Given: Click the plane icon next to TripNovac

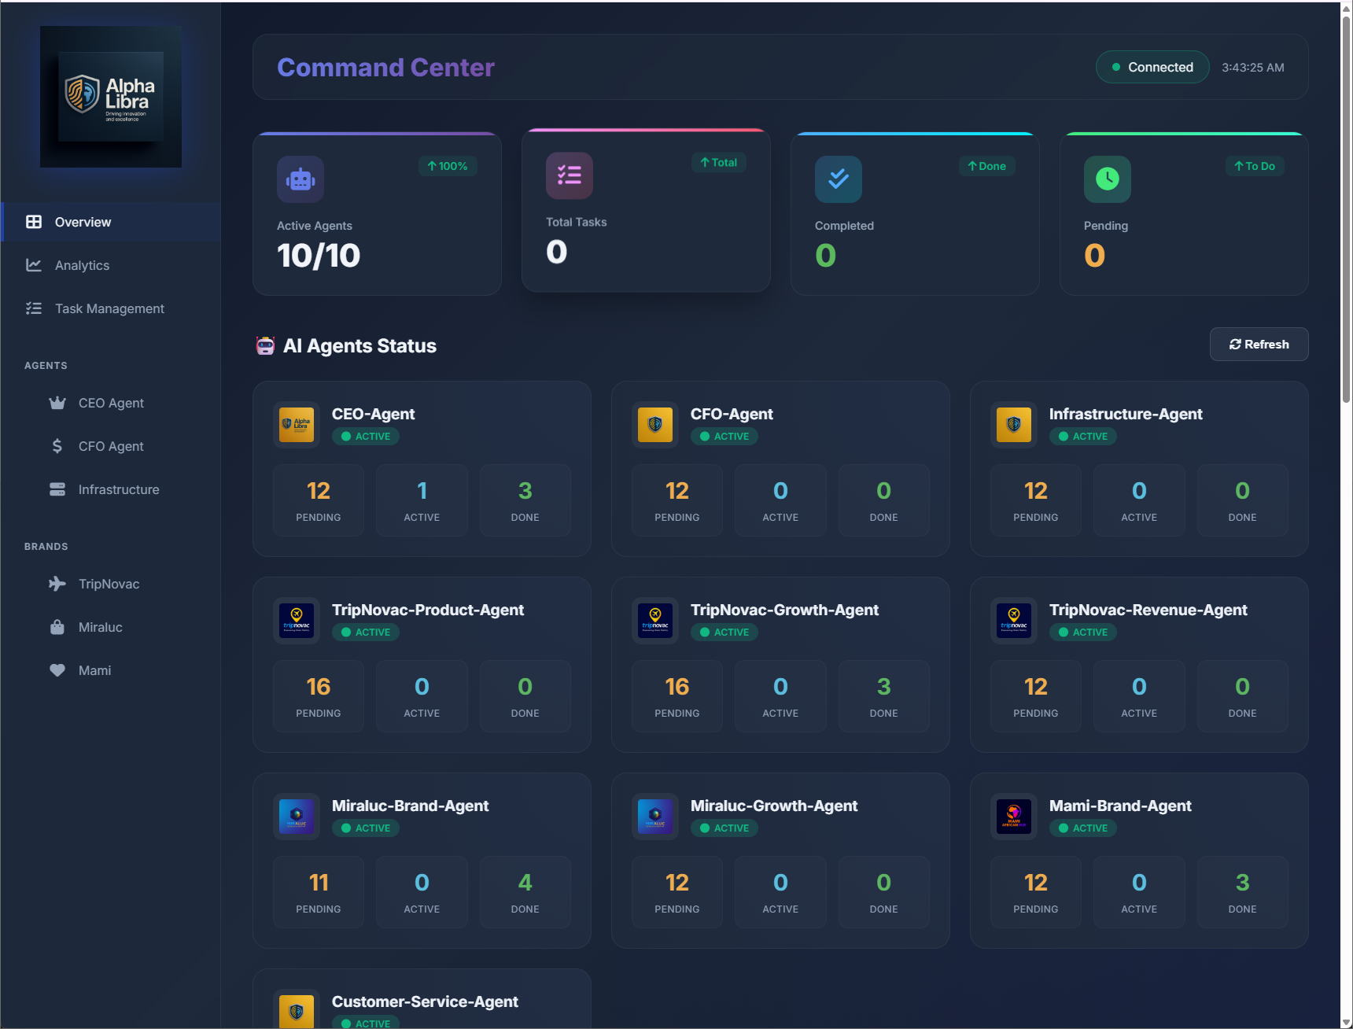Looking at the screenshot, I should pyautogui.click(x=57, y=584).
